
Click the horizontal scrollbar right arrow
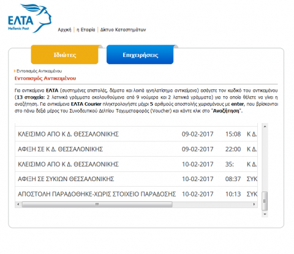click(x=254, y=204)
